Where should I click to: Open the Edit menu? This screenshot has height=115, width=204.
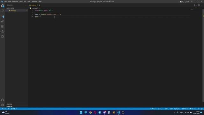[9, 2]
